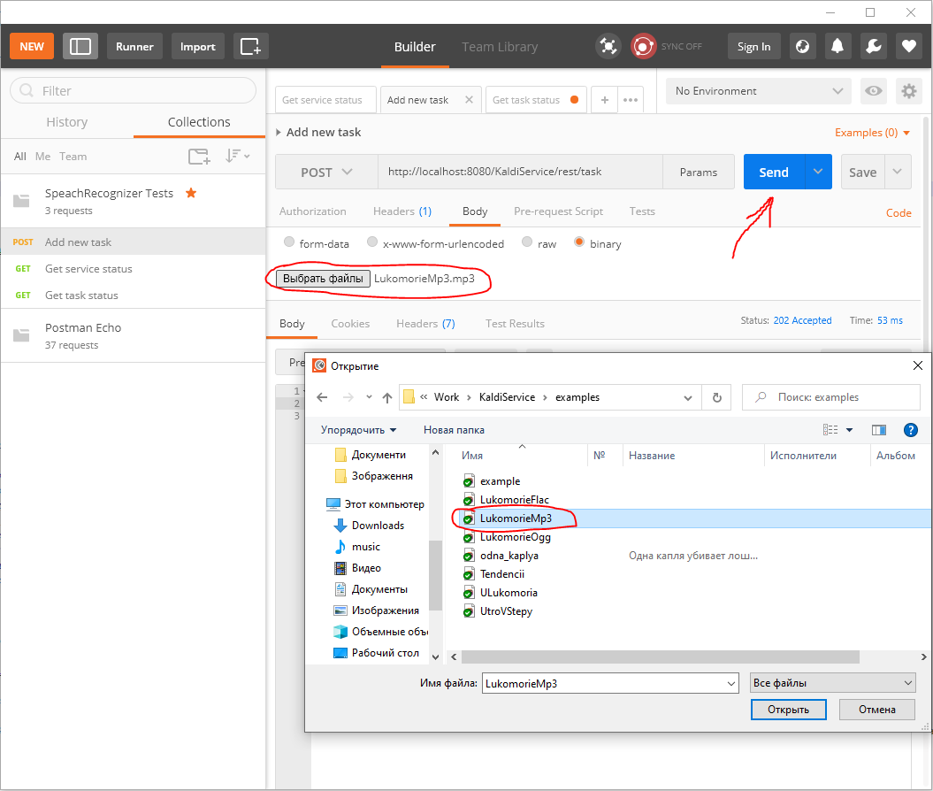
Task: Close the Add new task tab
Action: point(469,99)
